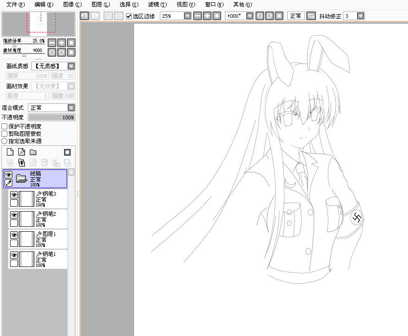The height and width of the screenshot is (336, 408).
Task: Open the 其他 menu
Action: click(243, 5)
